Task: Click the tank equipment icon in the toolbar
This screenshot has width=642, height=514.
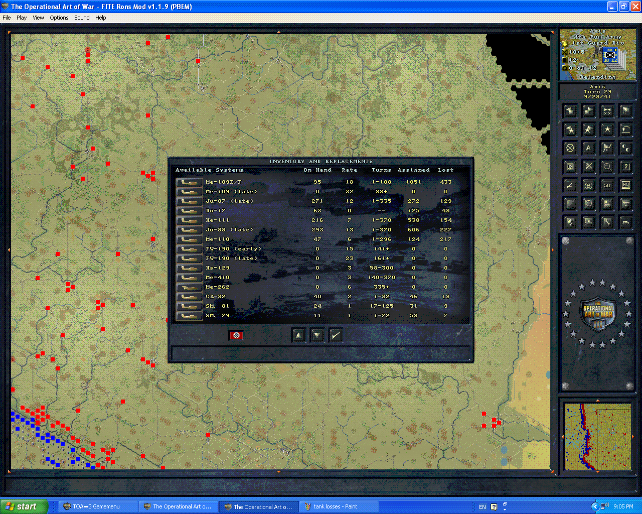Action: coord(625,222)
